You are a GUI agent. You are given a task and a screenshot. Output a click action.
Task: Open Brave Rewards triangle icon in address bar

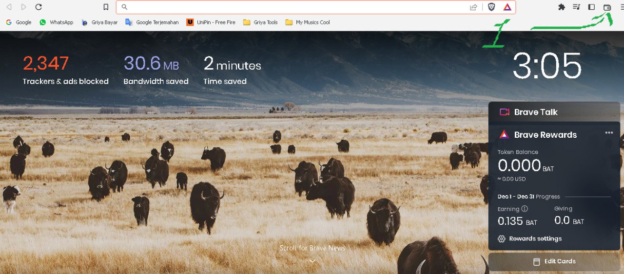507,7
